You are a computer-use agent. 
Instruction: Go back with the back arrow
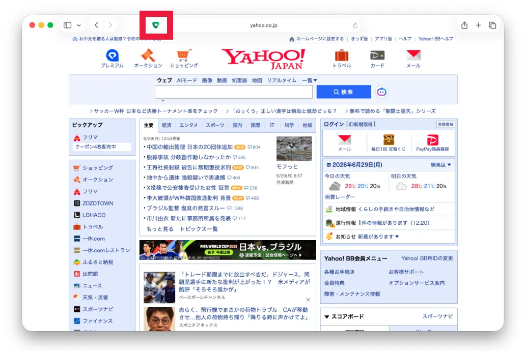[97, 25]
